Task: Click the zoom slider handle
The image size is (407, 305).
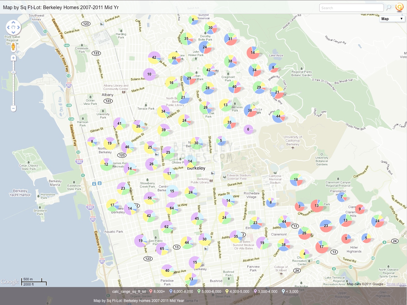Action: click(x=13, y=72)
